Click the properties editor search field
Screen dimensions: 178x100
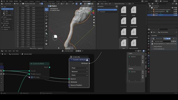pos(162,29)
